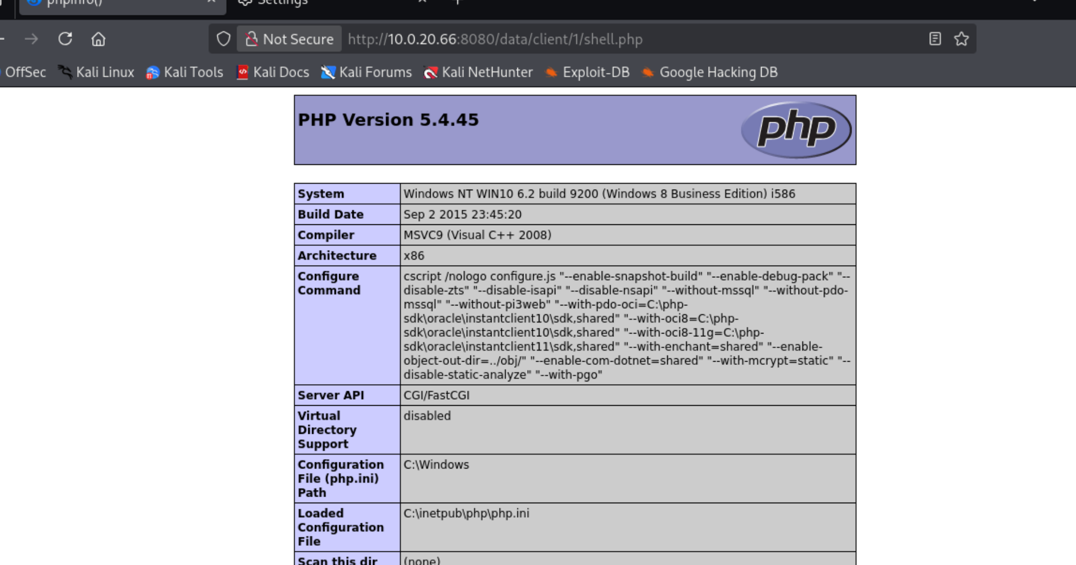Click the PHP logo image
Image resolution: width=1076 pixels, height=565 pixels.
click(x=796, y=130)
